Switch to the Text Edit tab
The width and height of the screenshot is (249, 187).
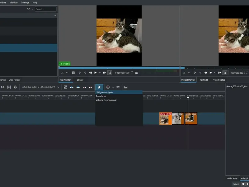204,80
